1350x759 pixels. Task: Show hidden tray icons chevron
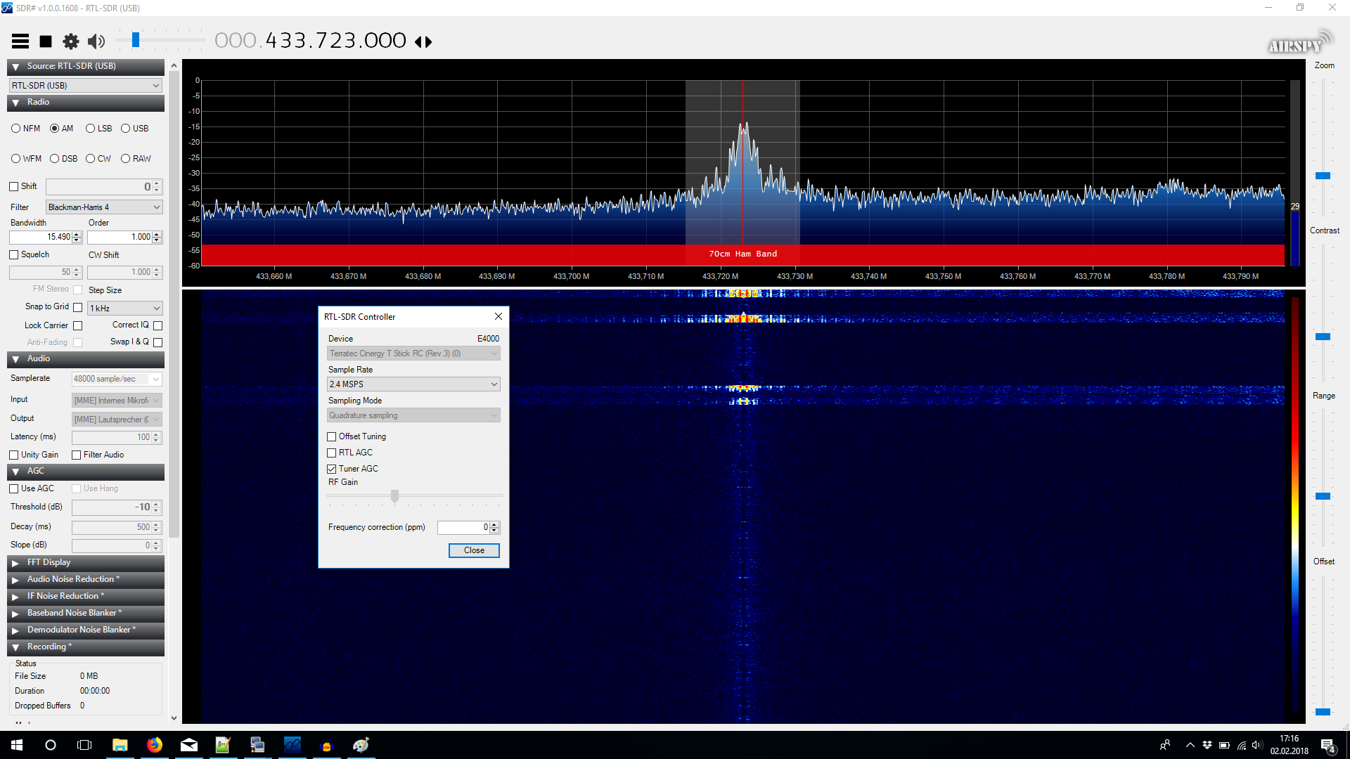[x=1190, y=745]
